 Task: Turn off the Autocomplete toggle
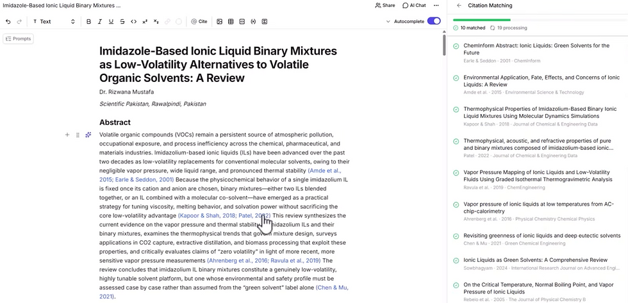434,21
